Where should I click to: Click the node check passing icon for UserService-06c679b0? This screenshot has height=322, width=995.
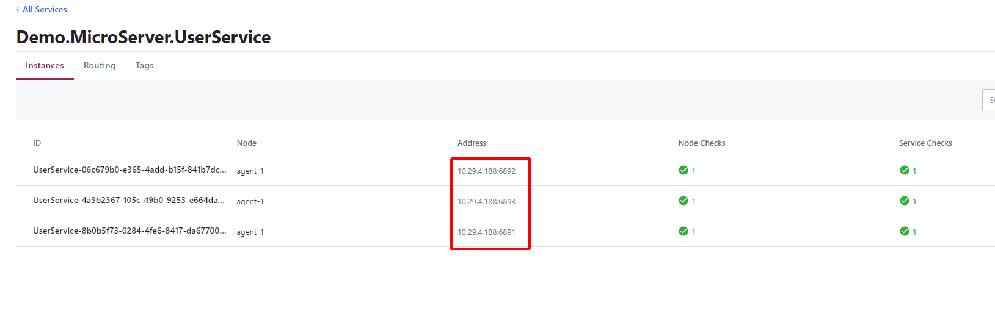(683, 170)
